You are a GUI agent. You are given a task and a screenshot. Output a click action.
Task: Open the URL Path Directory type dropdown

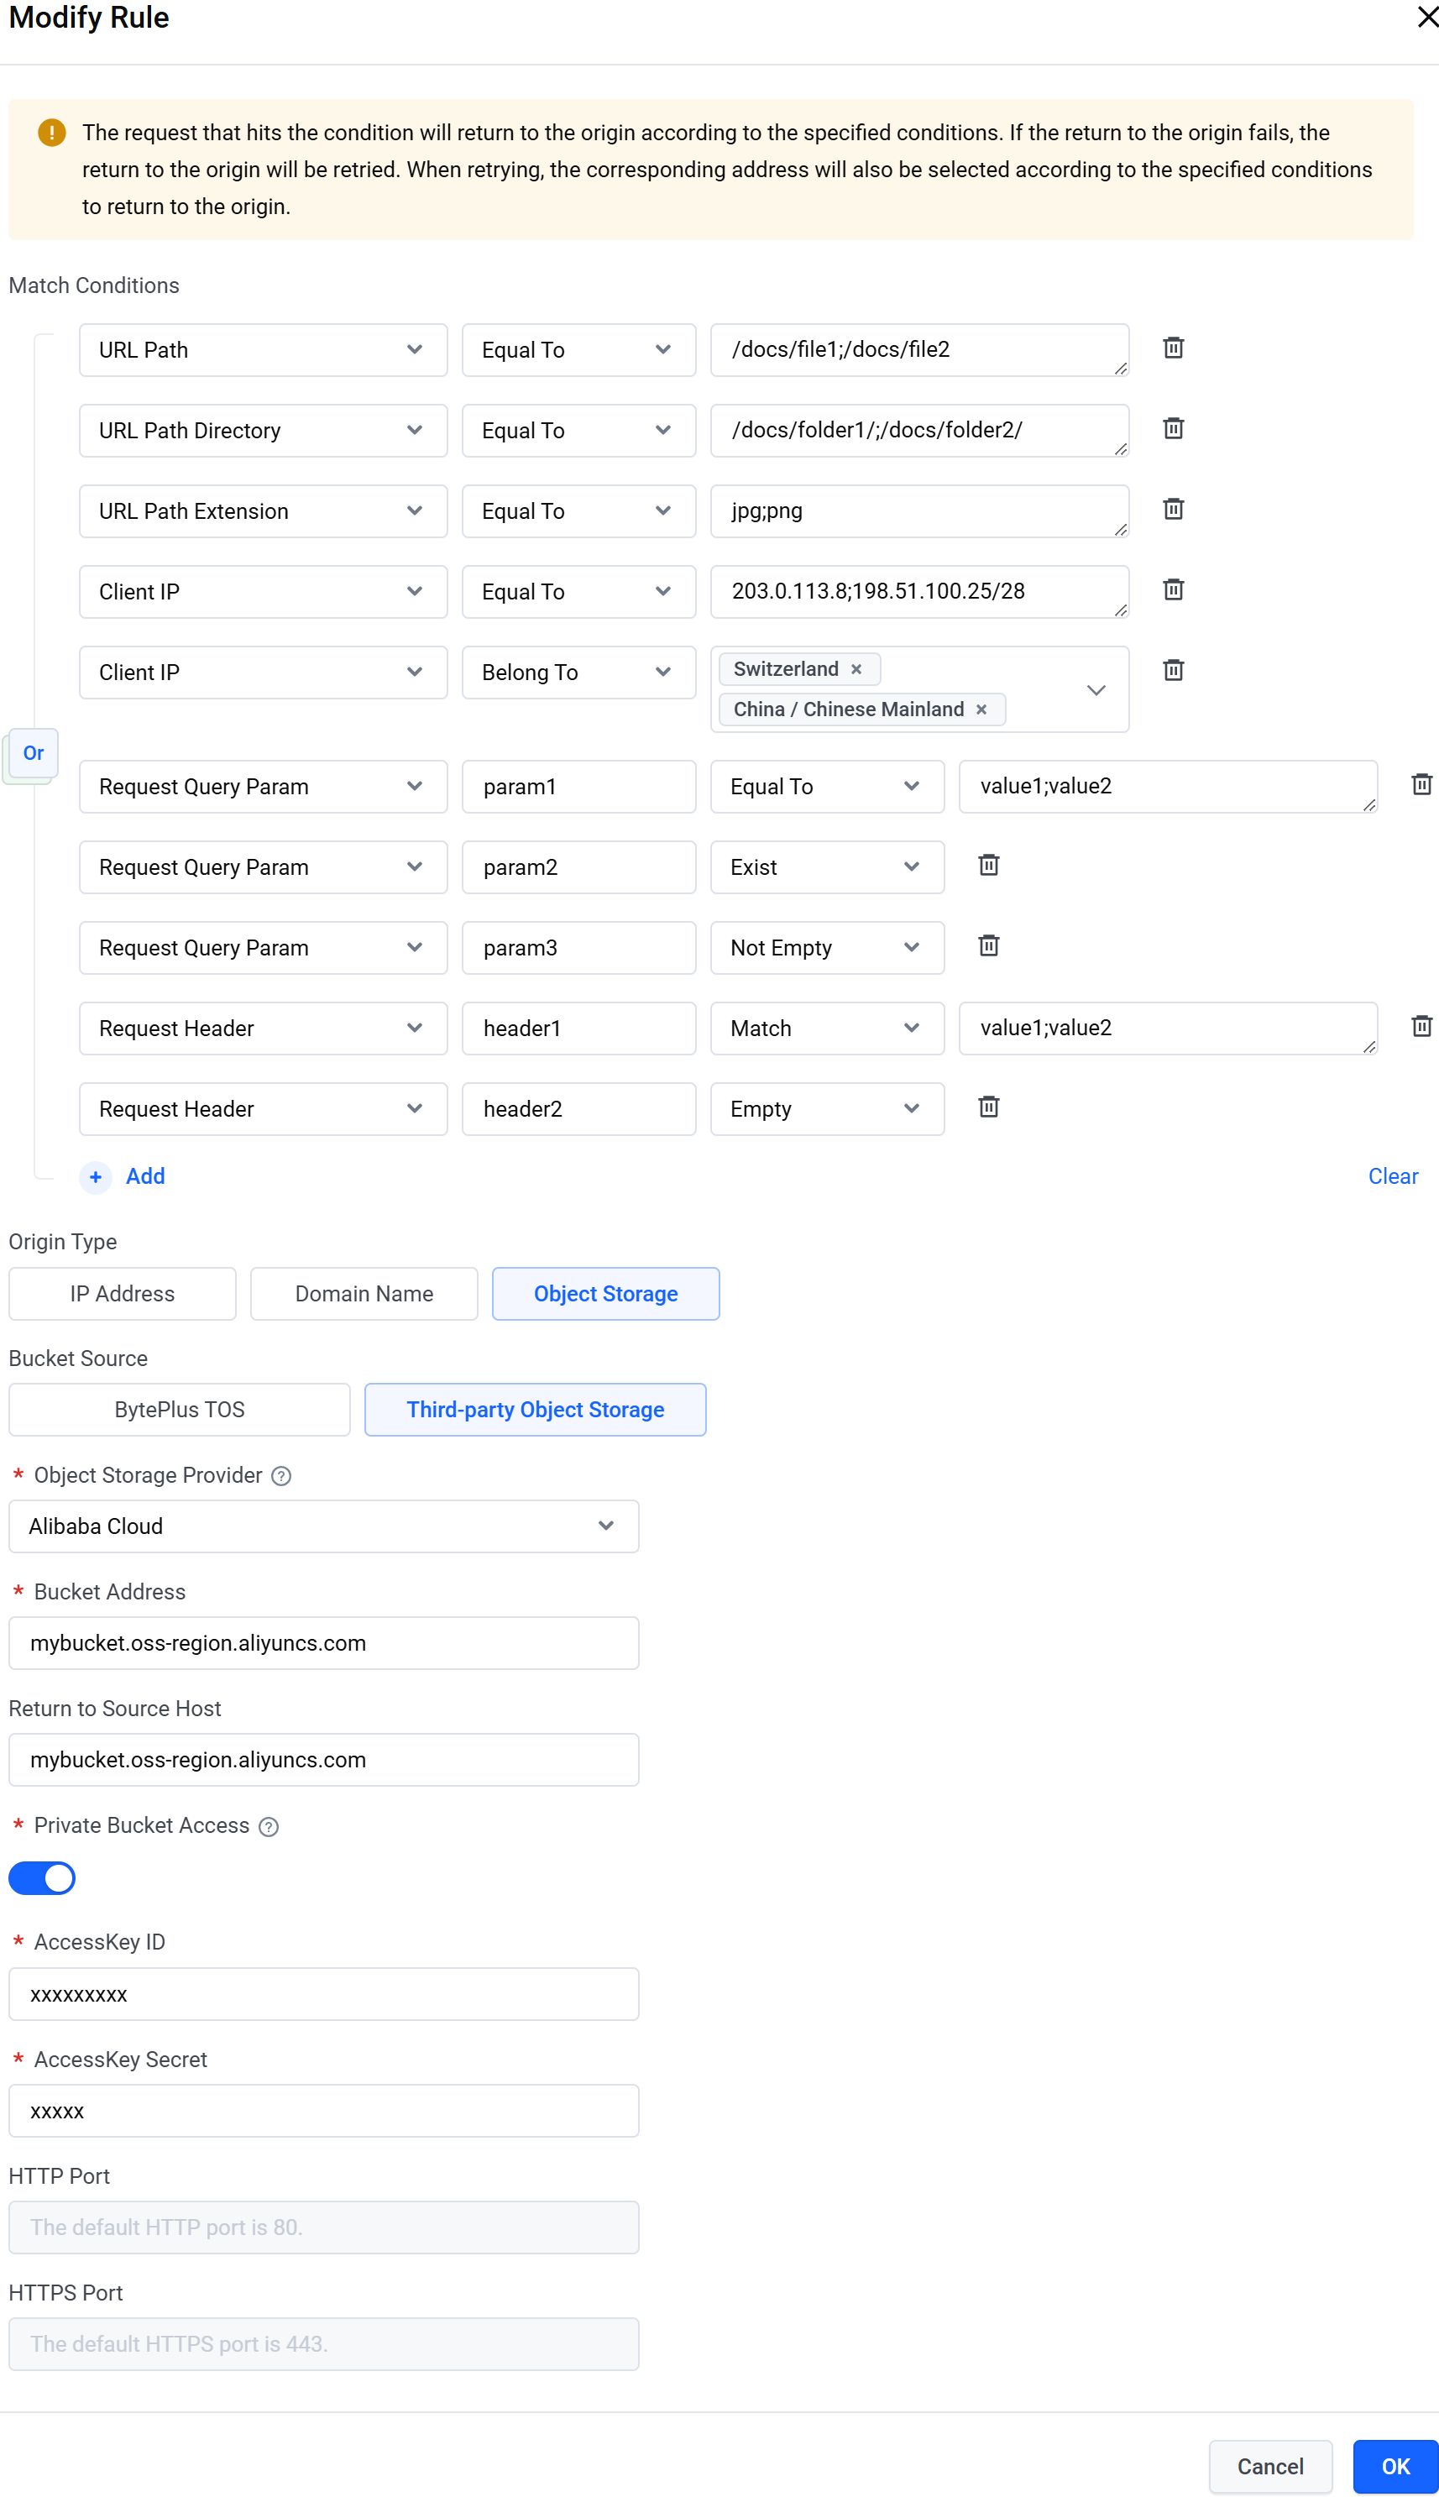[263, 431]
